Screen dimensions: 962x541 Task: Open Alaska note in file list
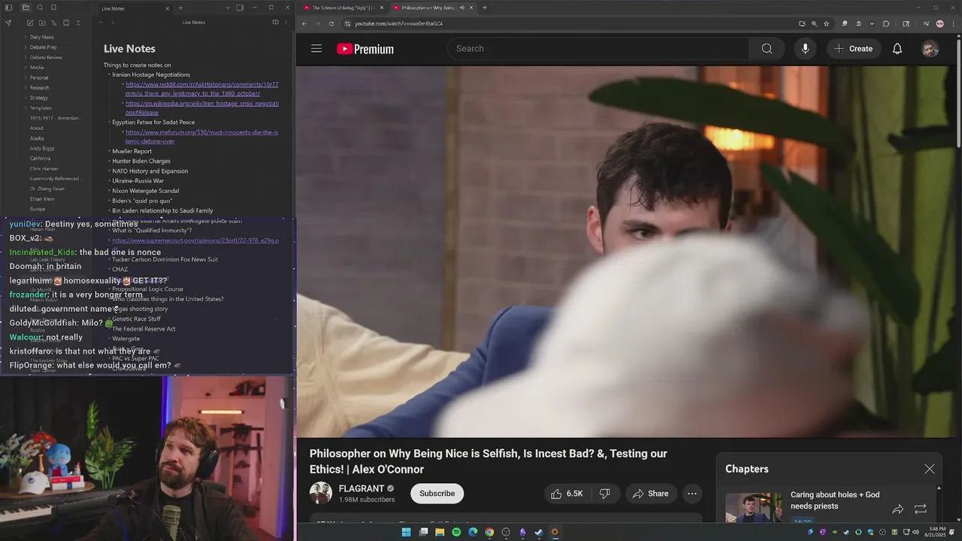pyautogui.click(x=37, y=138)
